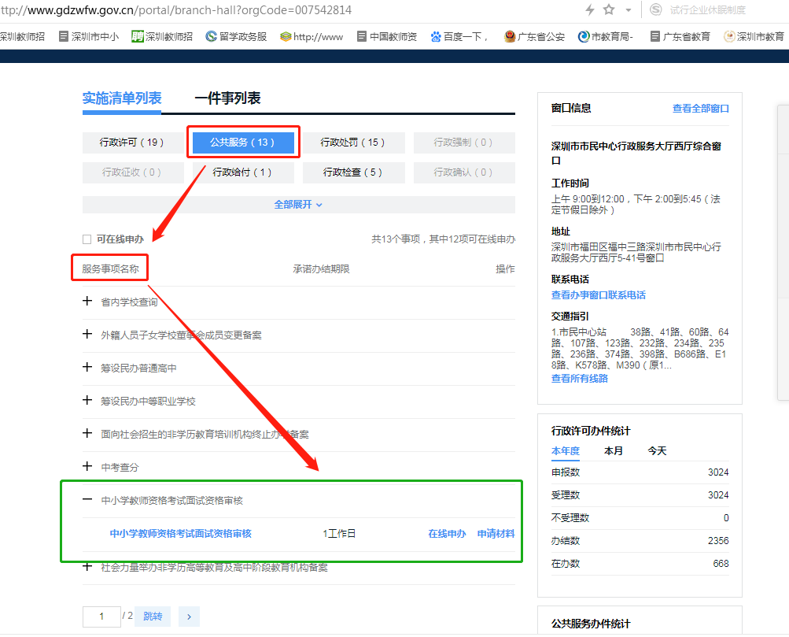Switch statistics to the 本月 tab
The width and height of the screenshot is (789, 637).
(x=614, y=451)
